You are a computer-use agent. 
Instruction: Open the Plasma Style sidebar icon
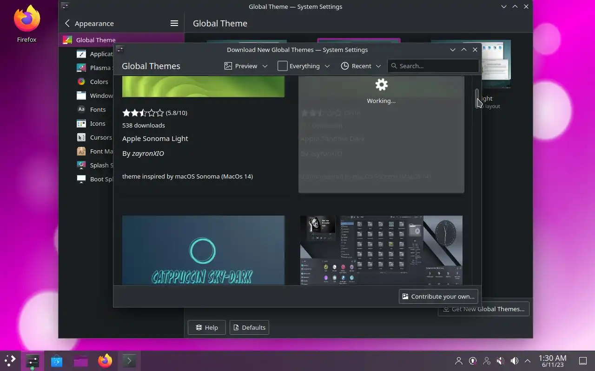pos(81,68)
